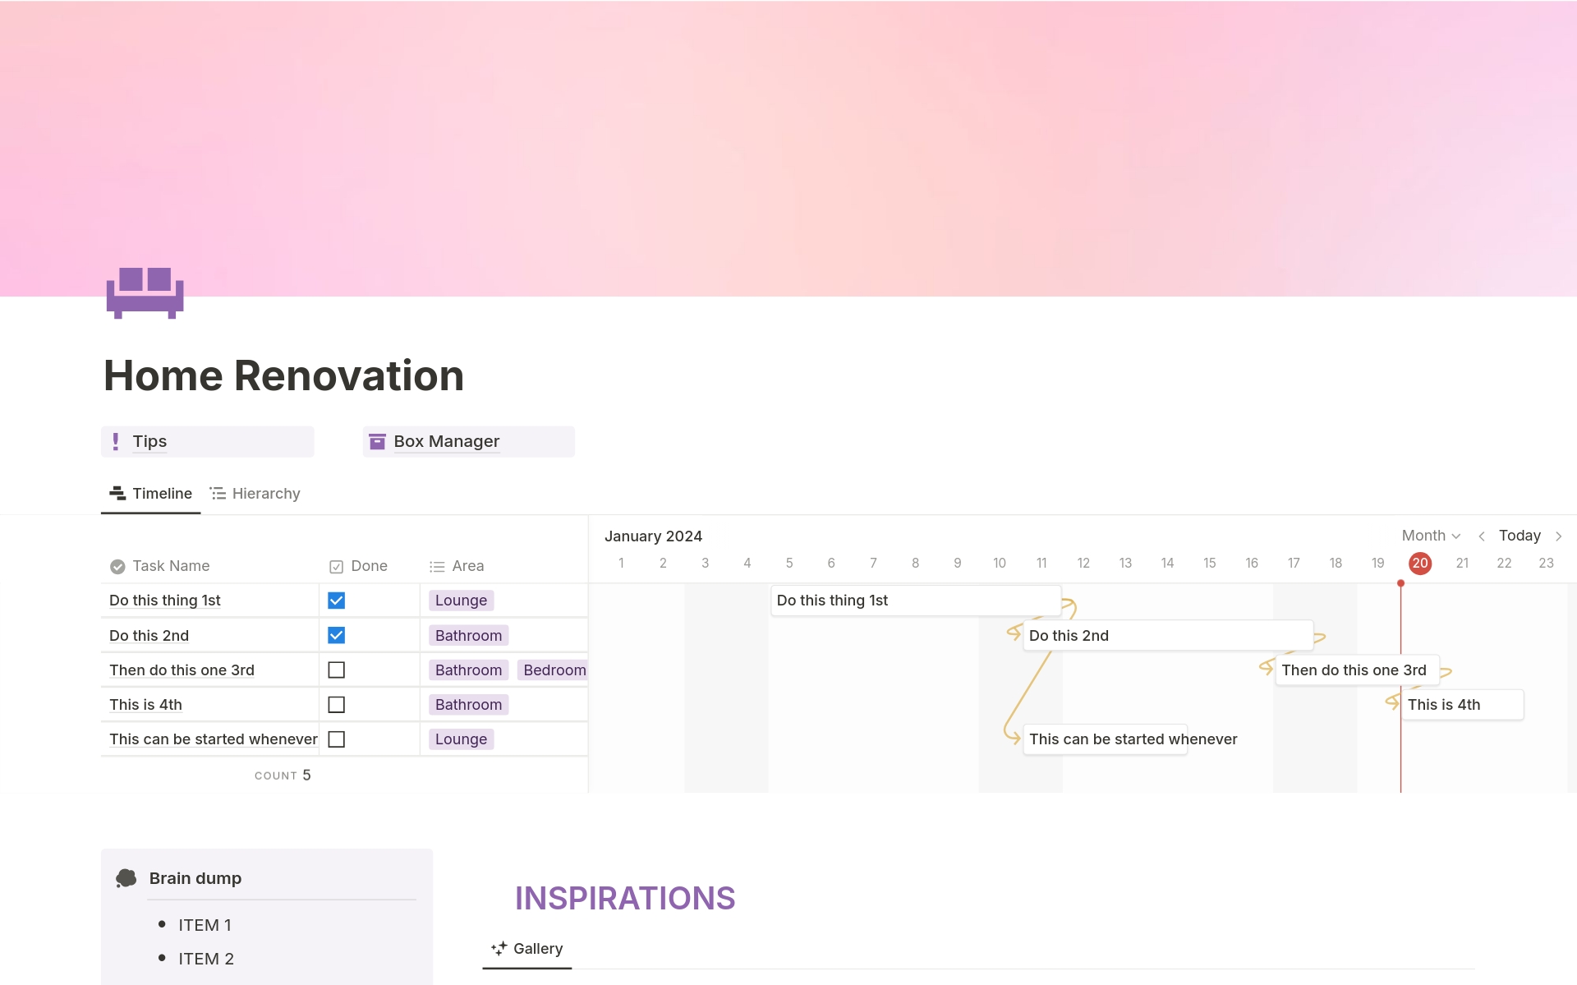Click the Done column checkbox icon
This screenshot has height=985, width=1577.
336,566
